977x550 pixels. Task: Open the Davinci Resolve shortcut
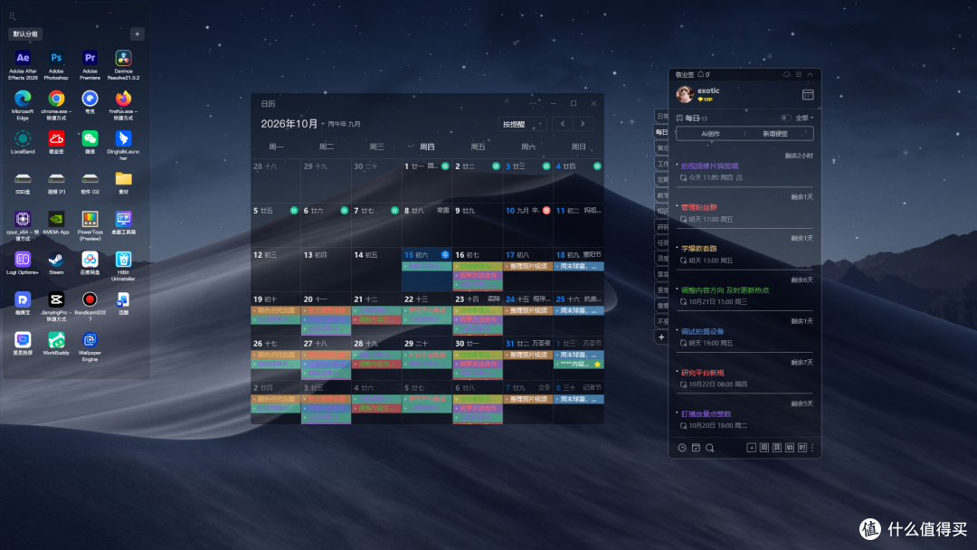(x=123, y=59)
